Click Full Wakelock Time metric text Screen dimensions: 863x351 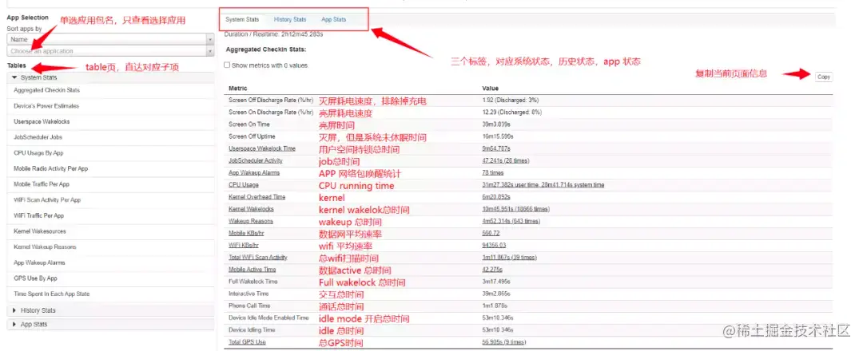[x=253, y=282]
